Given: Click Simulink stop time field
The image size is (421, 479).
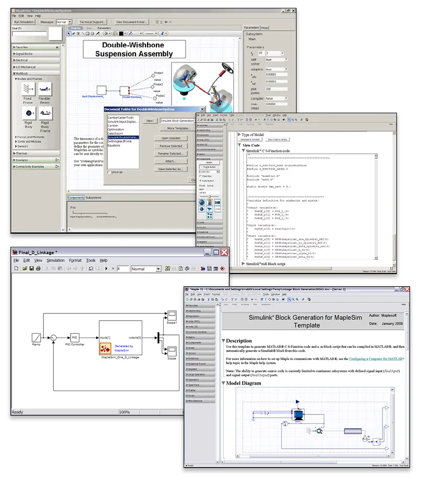Looking at the screenshot, I should point(123,269).
